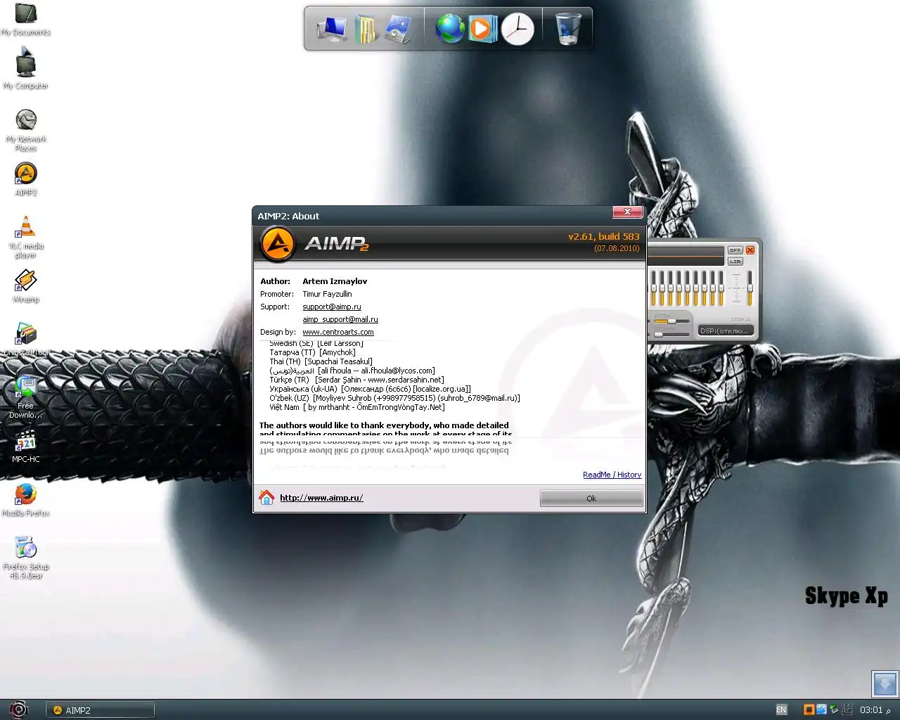Click the equalizer pitch slider
This screenshot has width=900, height=720.
[x=671, y=321]
